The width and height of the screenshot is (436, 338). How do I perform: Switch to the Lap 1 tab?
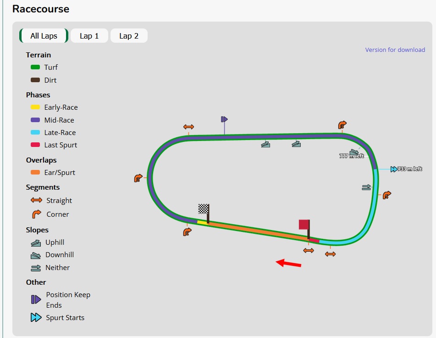pos(89,36)
